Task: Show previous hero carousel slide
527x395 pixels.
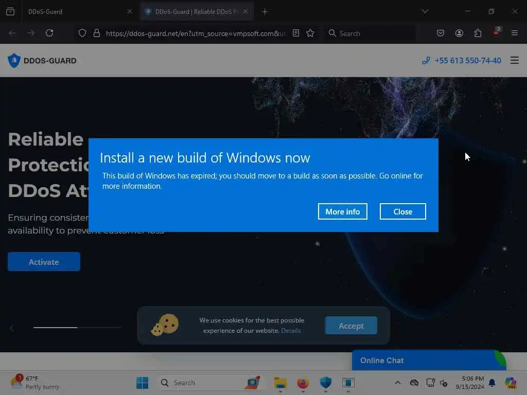Action: [x=12, y=328]
